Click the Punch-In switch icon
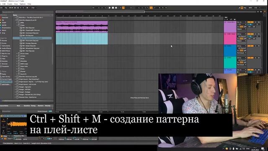This screenshot has width=268, height=151. [x=148, y=8]
